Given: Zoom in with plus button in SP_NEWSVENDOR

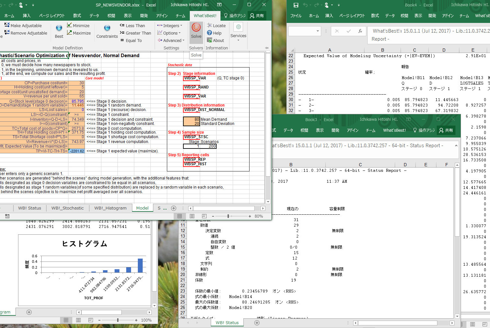Looking at the screenshot, I should click(x=250, y=216).
